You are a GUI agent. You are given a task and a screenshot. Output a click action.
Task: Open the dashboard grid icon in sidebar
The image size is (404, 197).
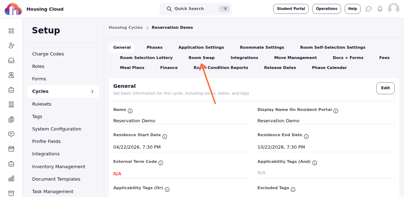(11, 31)
